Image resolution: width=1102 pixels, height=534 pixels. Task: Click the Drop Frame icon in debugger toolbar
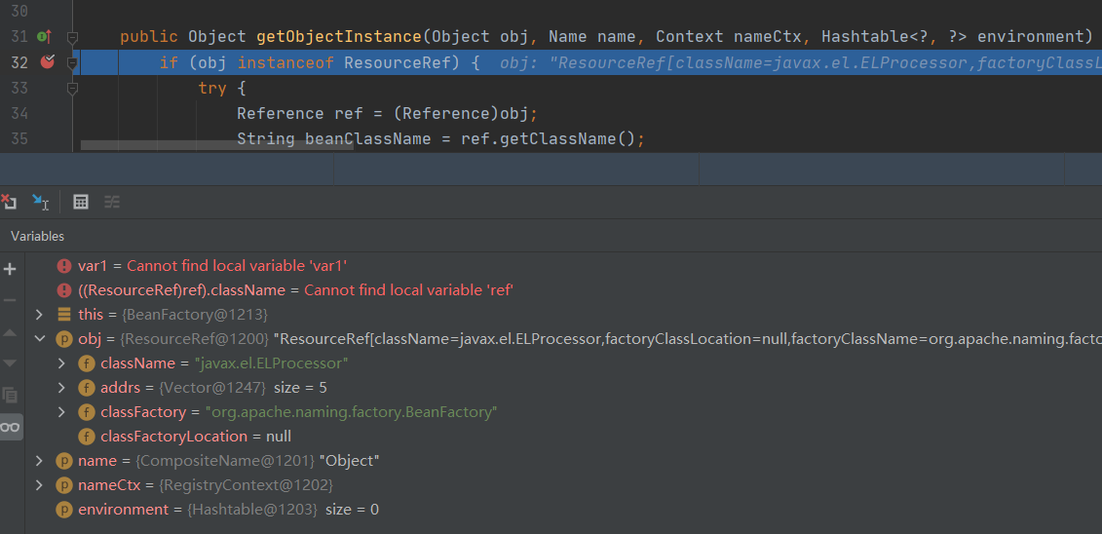tap(9, 202)
